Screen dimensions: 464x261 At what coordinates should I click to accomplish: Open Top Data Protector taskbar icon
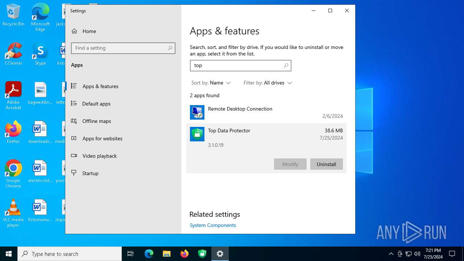tap(202, 254)
